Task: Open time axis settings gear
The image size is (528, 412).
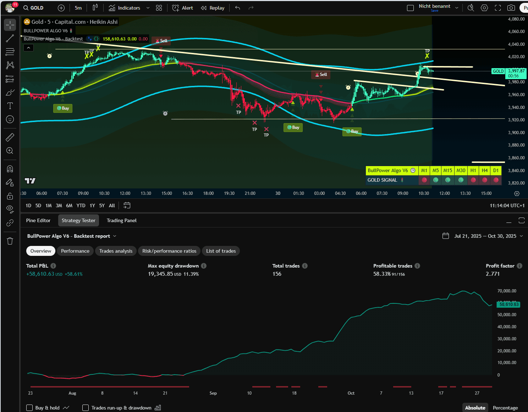Action: click(517, 193)
